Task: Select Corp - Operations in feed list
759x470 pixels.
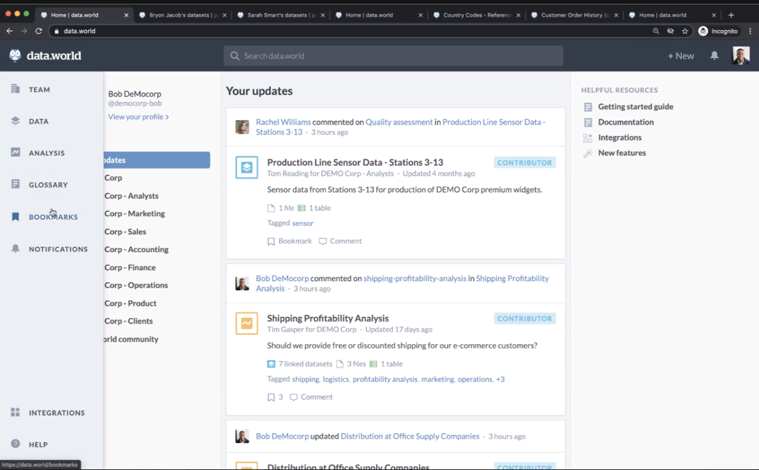Action: [136, 286]
